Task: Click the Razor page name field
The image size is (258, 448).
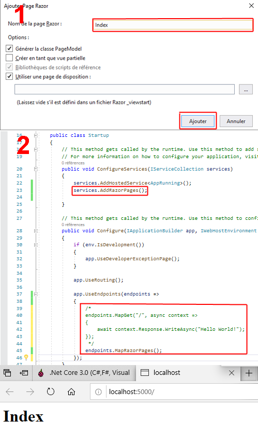Action: pyautogui.click(x=173, y=25)
